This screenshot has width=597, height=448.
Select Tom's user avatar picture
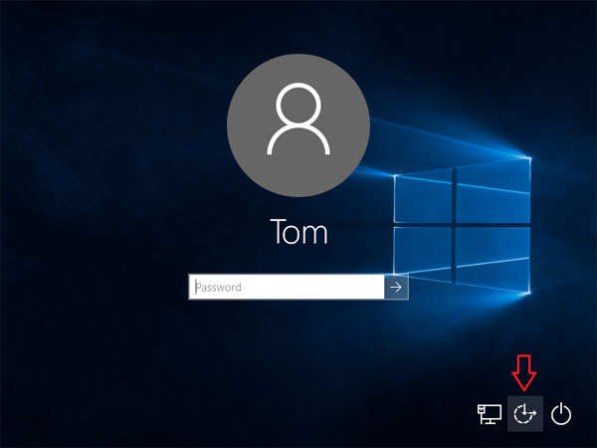coord(298,125)
